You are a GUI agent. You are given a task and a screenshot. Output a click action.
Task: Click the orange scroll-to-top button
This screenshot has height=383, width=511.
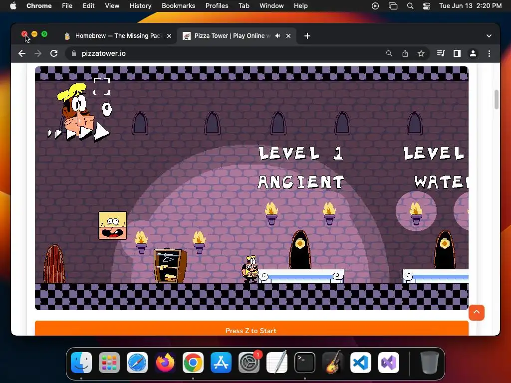477,312
